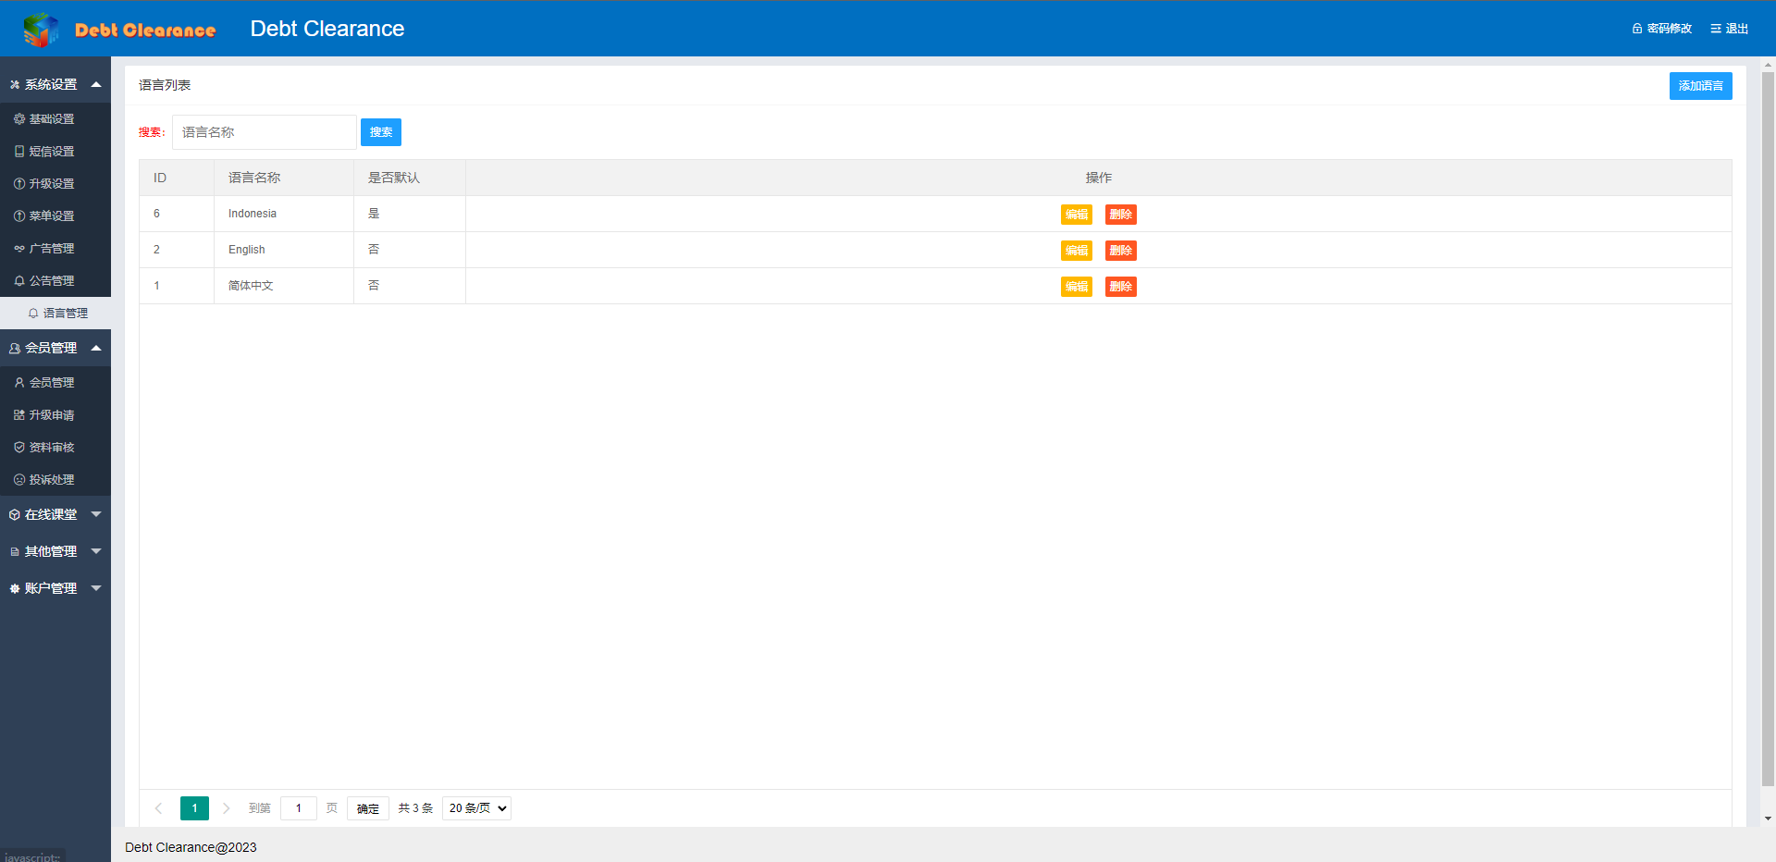Click the ID column header
The height and width of the screenshot is (862, 1776).
(x=177, y=178)
